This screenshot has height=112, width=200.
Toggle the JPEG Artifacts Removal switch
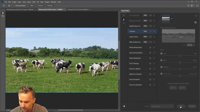150,42
